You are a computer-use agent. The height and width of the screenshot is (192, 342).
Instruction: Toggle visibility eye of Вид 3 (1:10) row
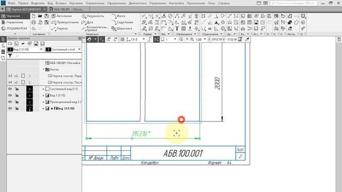coord(10,108)
